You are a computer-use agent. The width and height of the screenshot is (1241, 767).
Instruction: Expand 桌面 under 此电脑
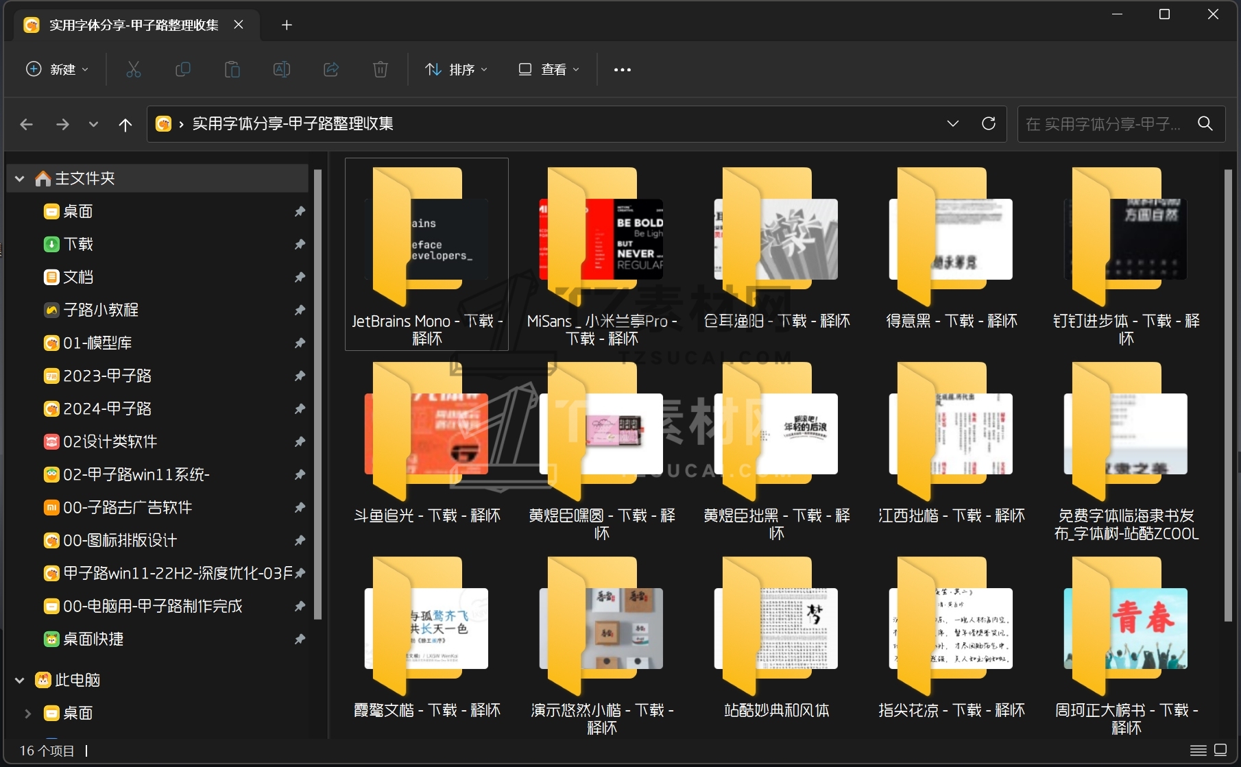pos(28,713)
